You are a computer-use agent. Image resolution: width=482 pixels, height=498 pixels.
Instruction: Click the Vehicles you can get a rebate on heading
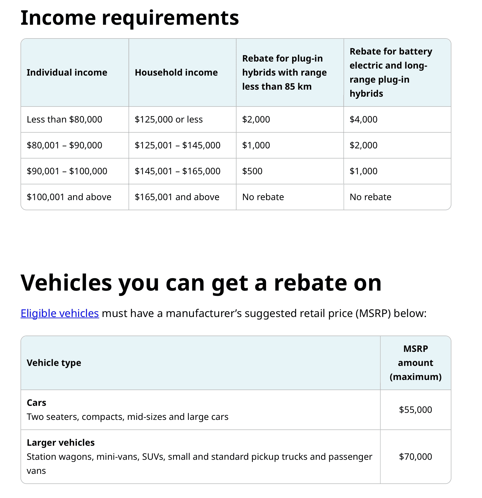(x=201, y=283)
